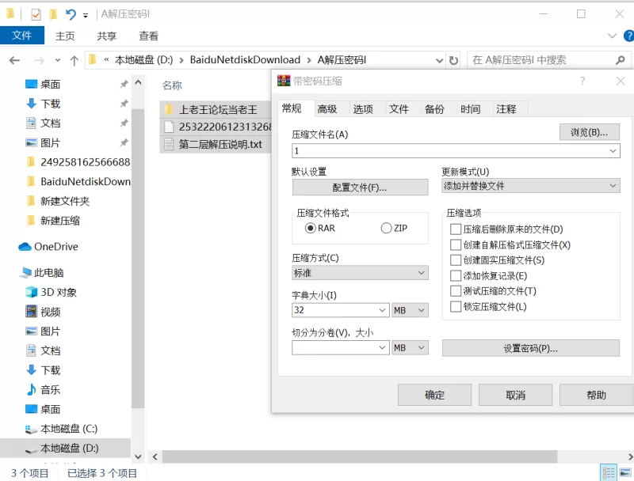Go back with the left arrow

pos(14,61)
